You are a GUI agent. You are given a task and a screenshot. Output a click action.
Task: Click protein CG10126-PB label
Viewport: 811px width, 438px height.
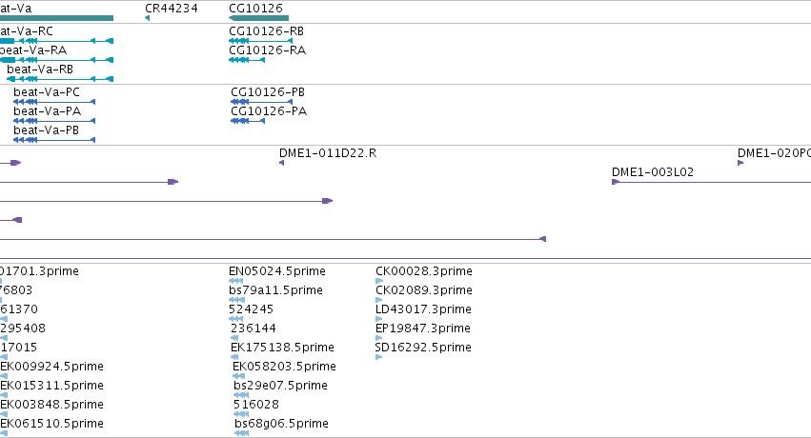click(268, 92)
